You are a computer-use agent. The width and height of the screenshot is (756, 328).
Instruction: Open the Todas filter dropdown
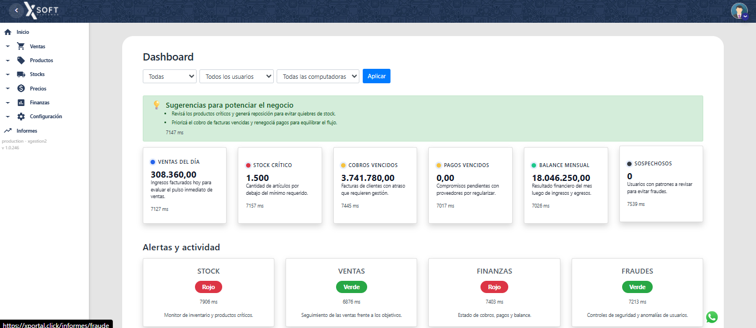tap(169, 76)
